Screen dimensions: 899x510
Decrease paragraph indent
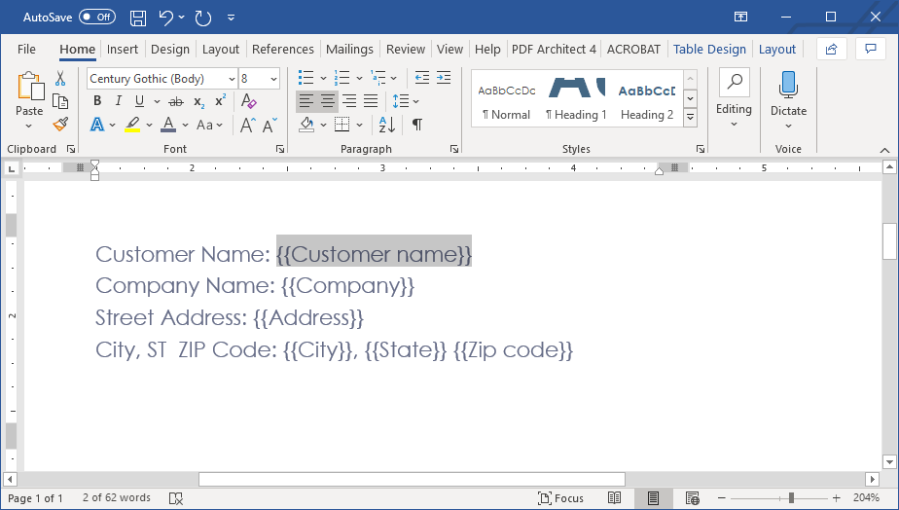(x=422, y=78)
